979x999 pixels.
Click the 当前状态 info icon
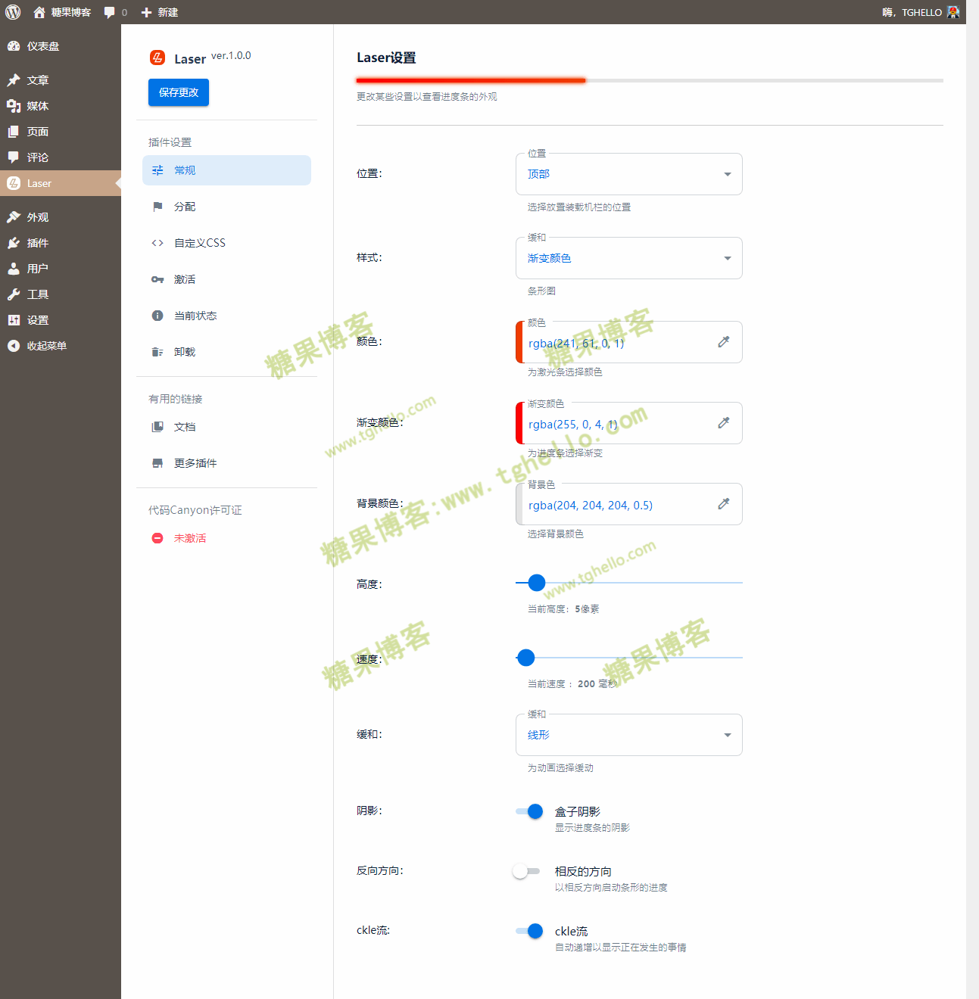157,316
